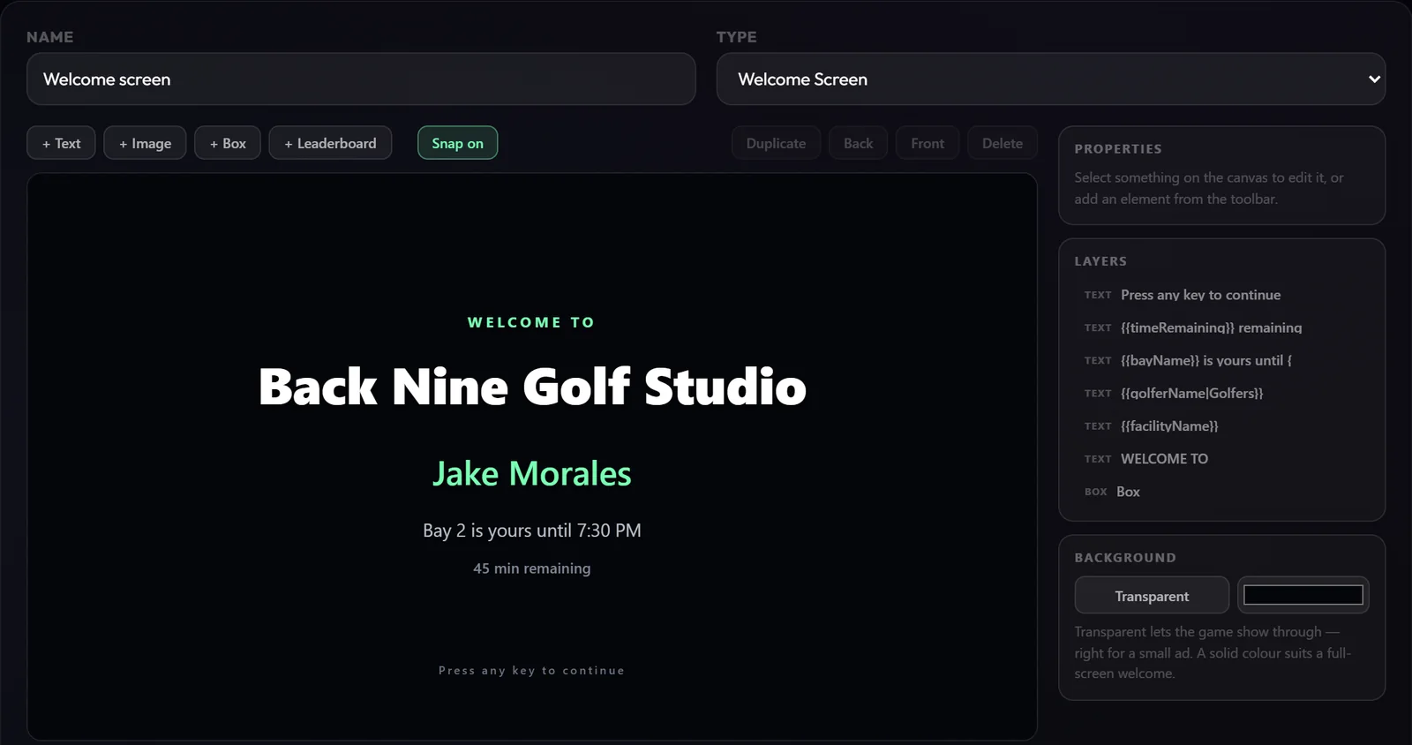Select the WELCOME TO layer
Screen dimensions: 1412x745
point(1221,459)
